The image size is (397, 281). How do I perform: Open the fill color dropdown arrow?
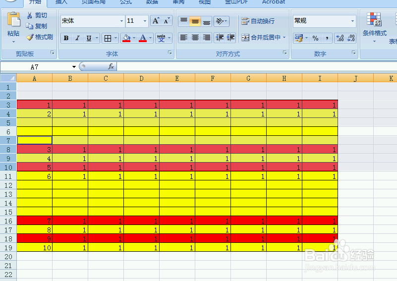pyautogui.click(x=134, y=38)
